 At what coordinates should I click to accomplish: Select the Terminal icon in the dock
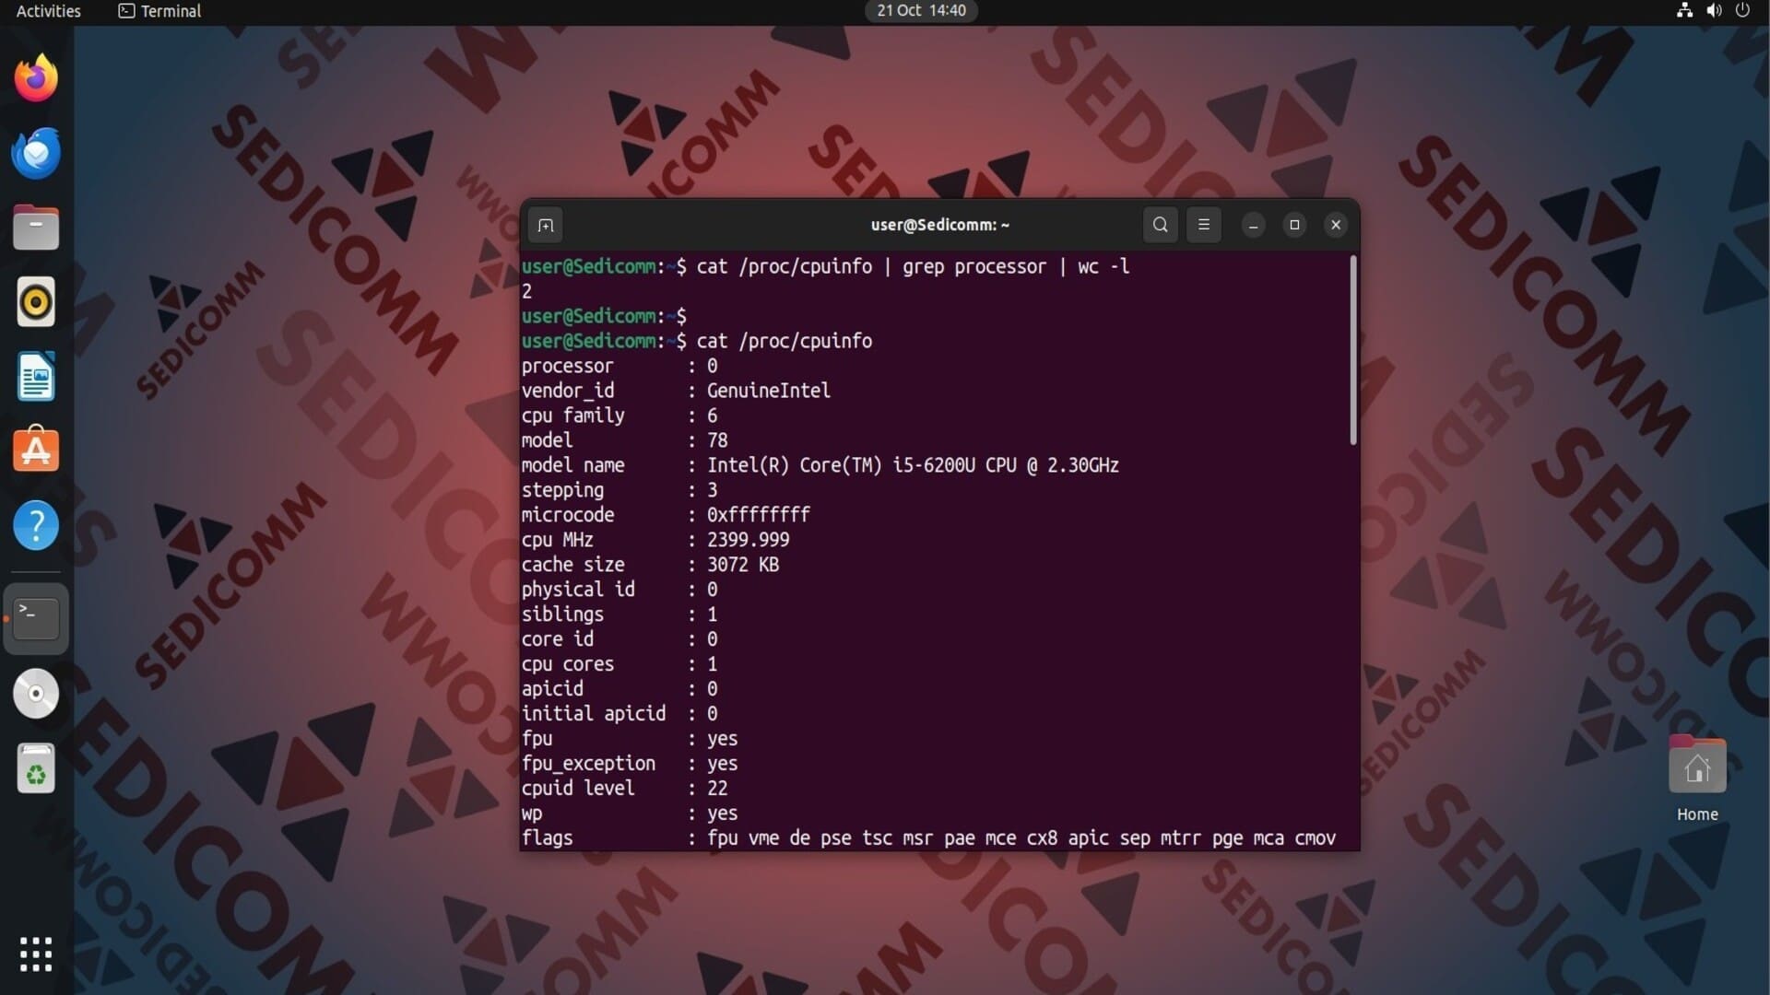click(x=36, y=618)
